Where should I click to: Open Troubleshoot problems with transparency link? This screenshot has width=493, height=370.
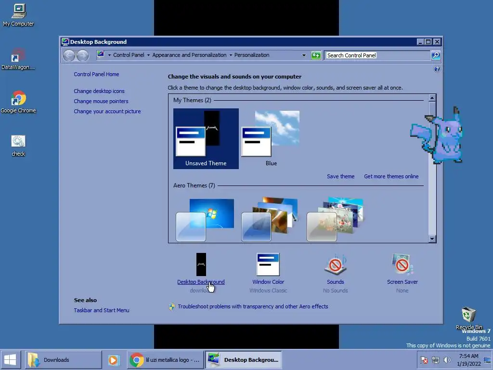point(253,306)
